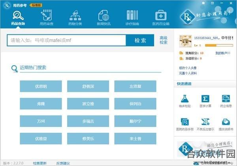Click 完善个人资料 link
237x166 pixels.
[x=188, y=74]
